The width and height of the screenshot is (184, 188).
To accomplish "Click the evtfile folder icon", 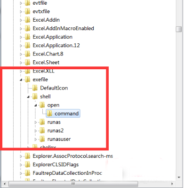I will pos(28,3).
